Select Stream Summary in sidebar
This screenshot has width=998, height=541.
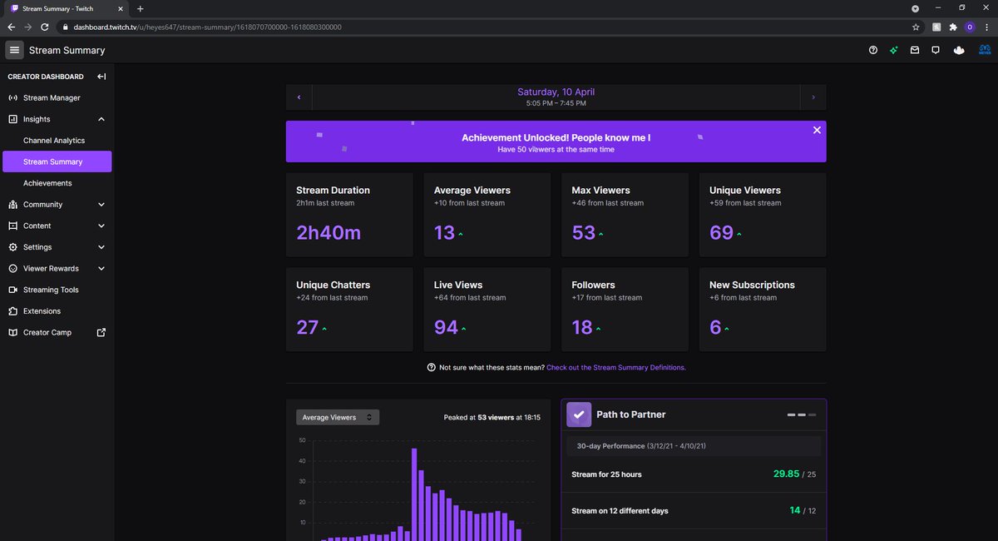pyautogui.click(x=57, y=161)
